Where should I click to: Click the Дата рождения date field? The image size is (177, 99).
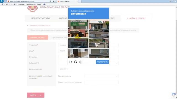click(x=65, y=69)
